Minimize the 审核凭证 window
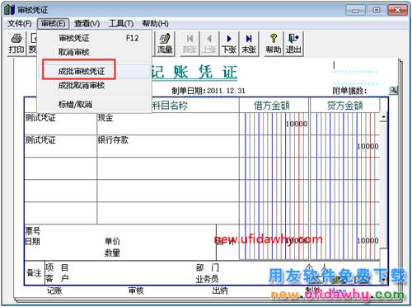This screenshot has height=307, width=412. click(355, 11)
